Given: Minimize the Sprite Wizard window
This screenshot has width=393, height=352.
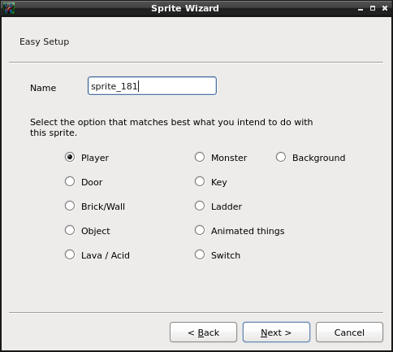Looking at the screenshot, I should tap(361, 9).
